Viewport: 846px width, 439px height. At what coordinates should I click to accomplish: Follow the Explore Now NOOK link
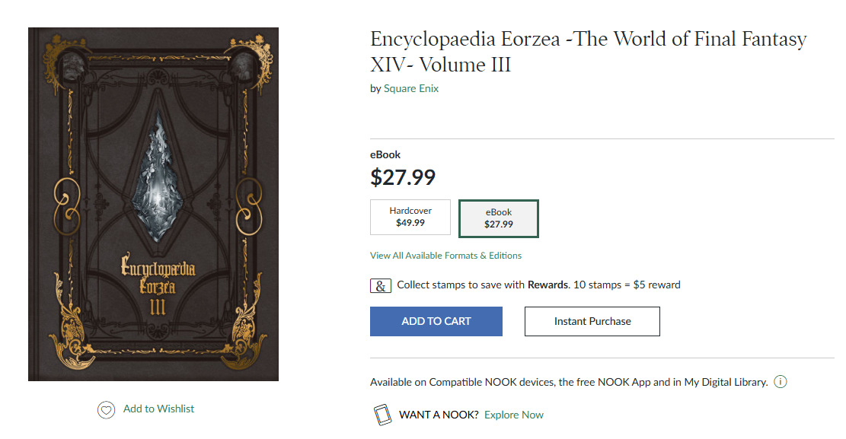(x=514, y=415)
